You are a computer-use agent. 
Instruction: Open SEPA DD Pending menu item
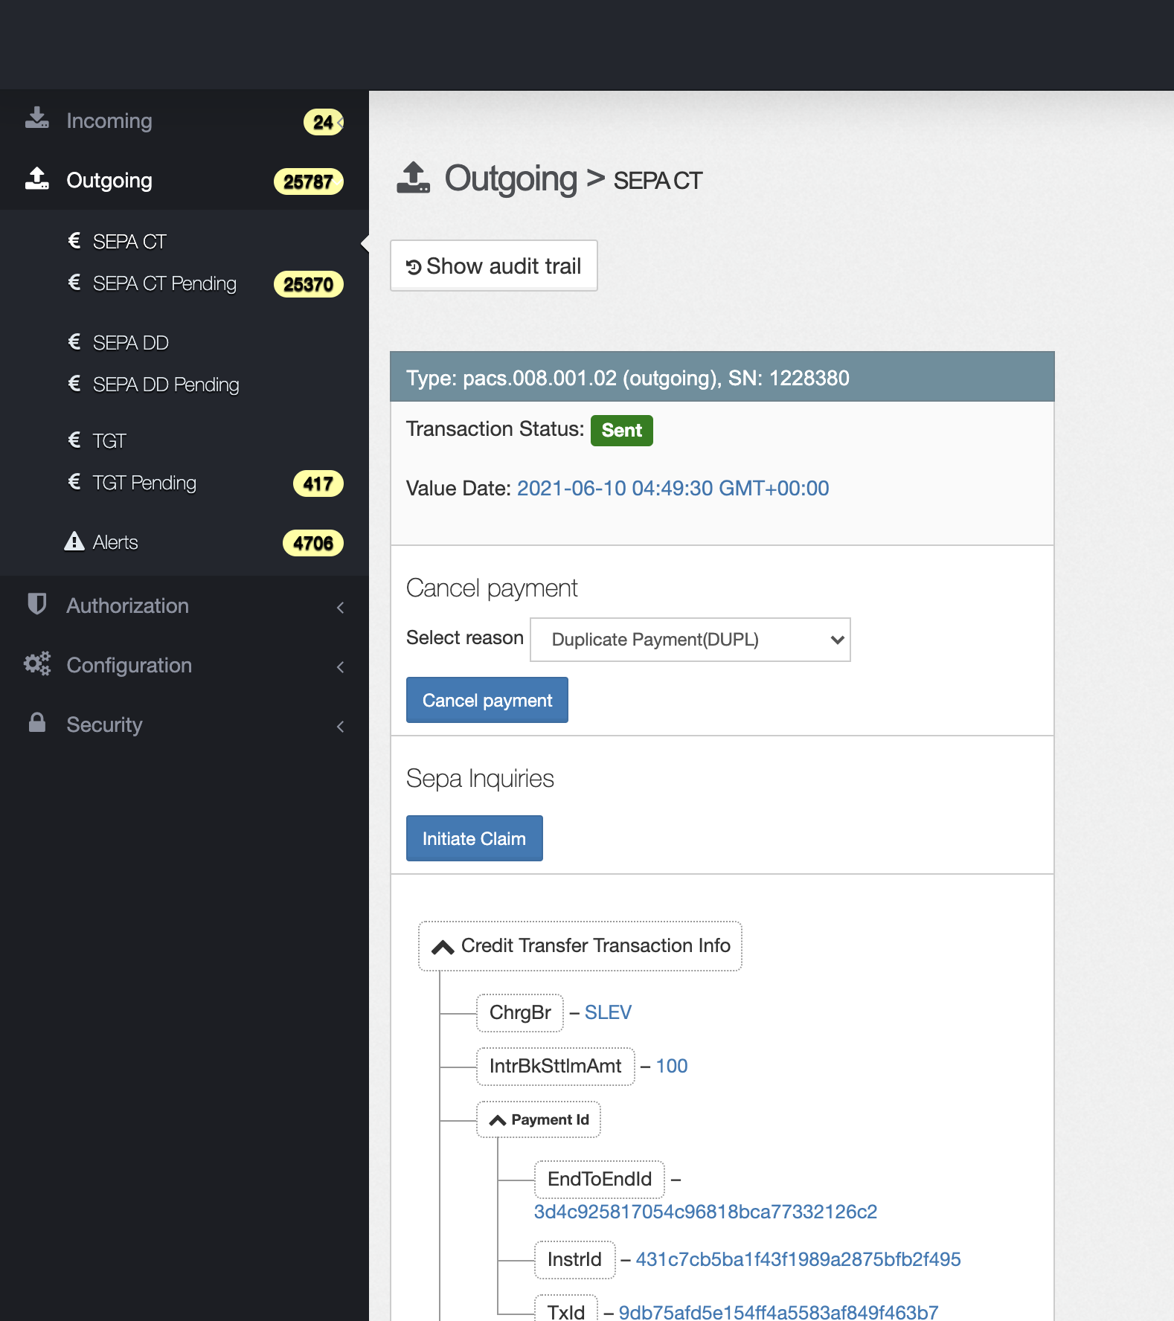166,385
